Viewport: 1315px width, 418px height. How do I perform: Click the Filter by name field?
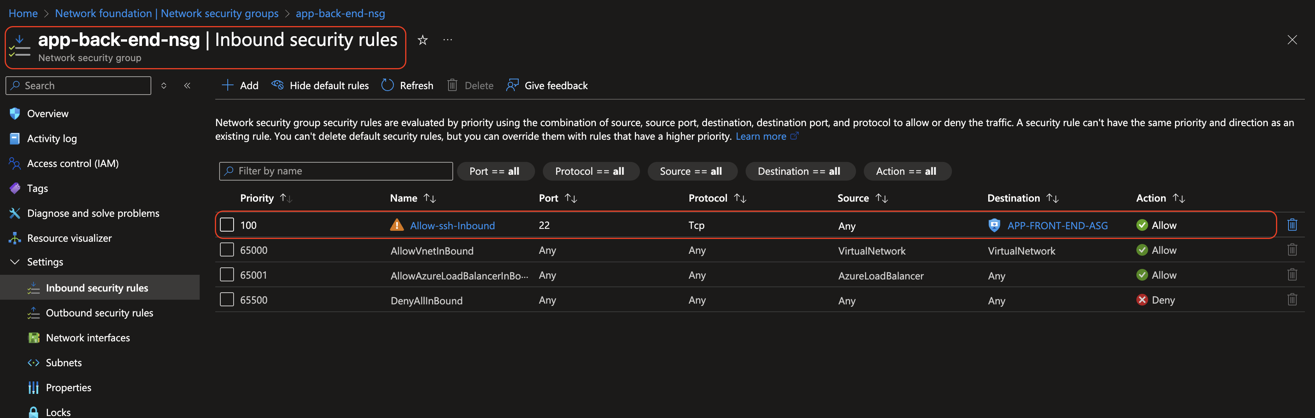point(335,171)
